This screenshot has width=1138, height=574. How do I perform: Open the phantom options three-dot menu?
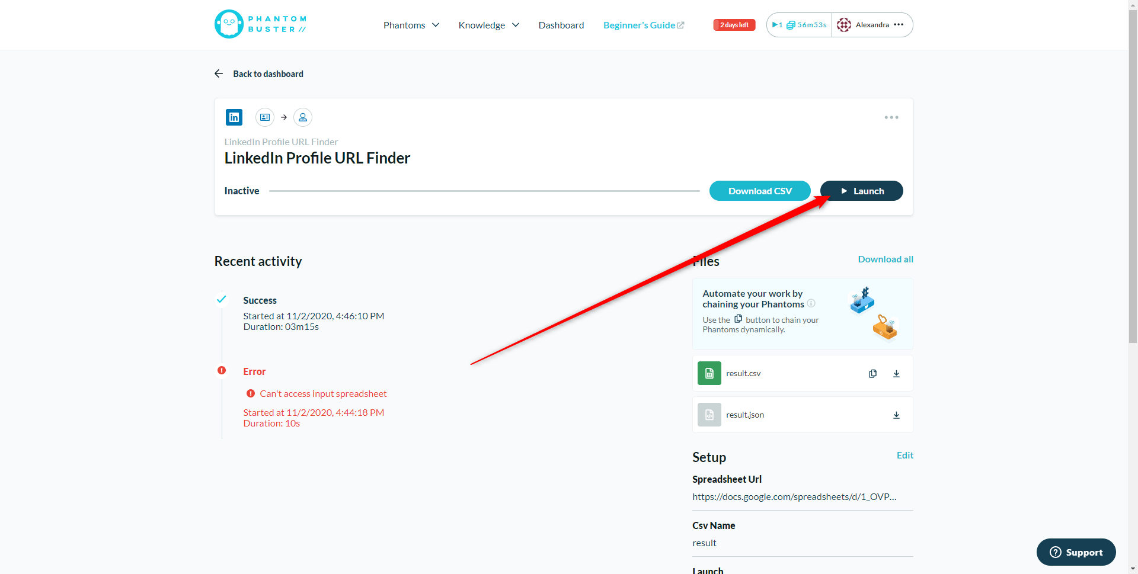point(891,117)
